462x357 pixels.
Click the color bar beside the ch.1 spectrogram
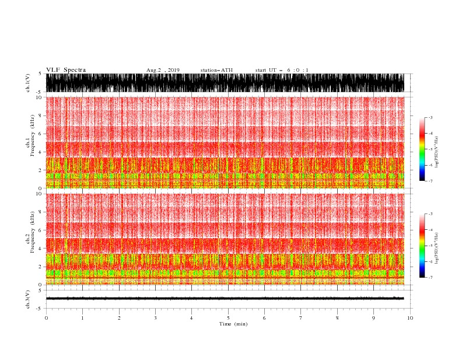coord(422,149)
